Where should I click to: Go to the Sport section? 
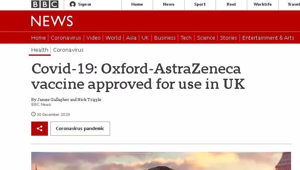(x=200, y=4)
